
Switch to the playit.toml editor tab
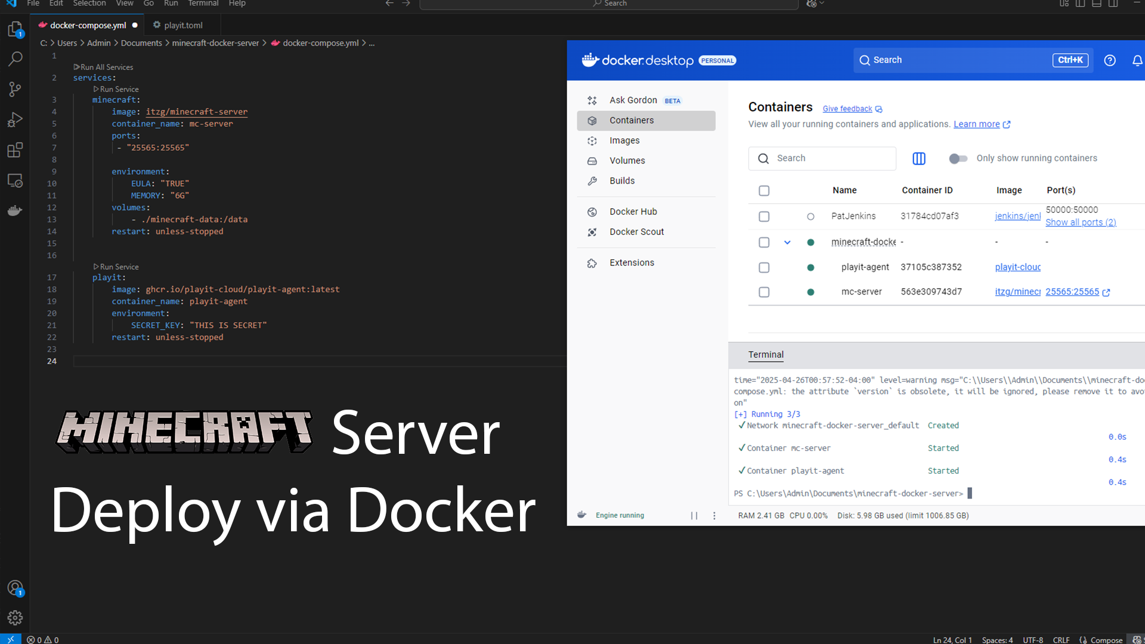[x=183, y=25]
